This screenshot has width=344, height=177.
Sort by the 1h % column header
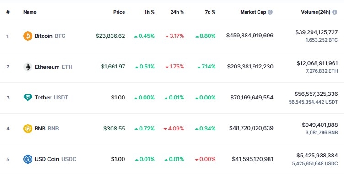click(150, 12)
